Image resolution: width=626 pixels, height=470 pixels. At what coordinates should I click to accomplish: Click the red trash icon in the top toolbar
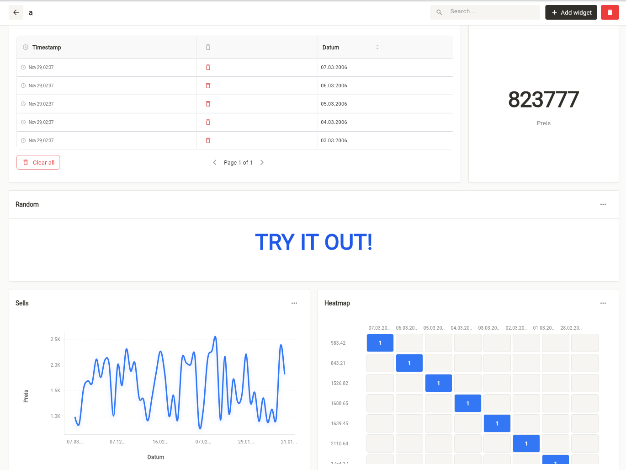pyautogui.click(x=610, y=12)
